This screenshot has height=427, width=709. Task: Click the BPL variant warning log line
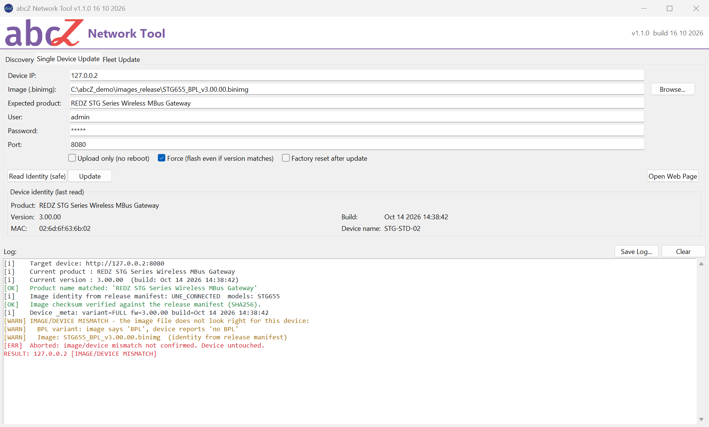click(121, 329)
